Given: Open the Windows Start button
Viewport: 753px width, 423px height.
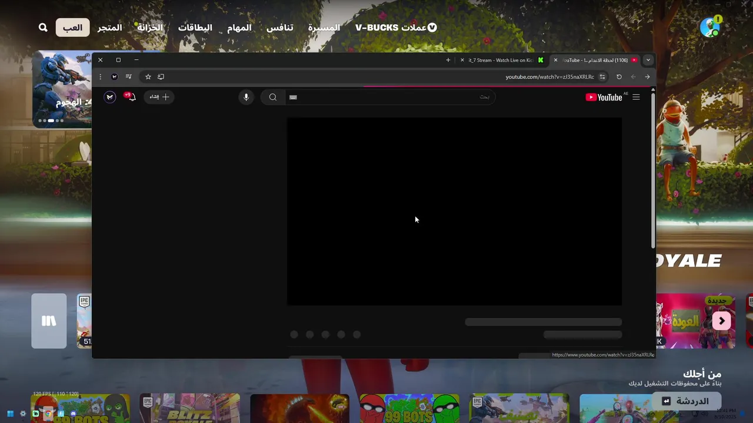Looking at the screenshot, I should coord(10,414).
